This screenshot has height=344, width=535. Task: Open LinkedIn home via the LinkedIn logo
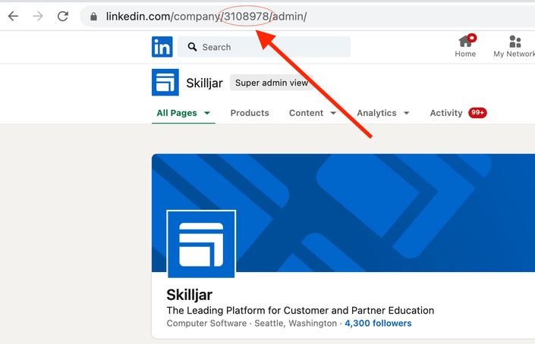click(x=162, y=47)
